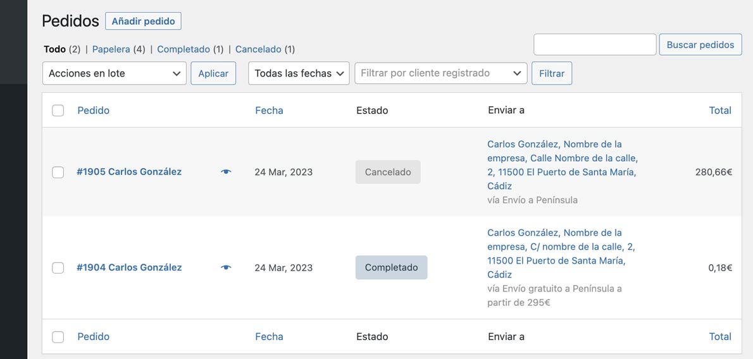Tick the checkbox for order #1904
Viewport: 753px width, 359px height.
(x=58, y=267)
